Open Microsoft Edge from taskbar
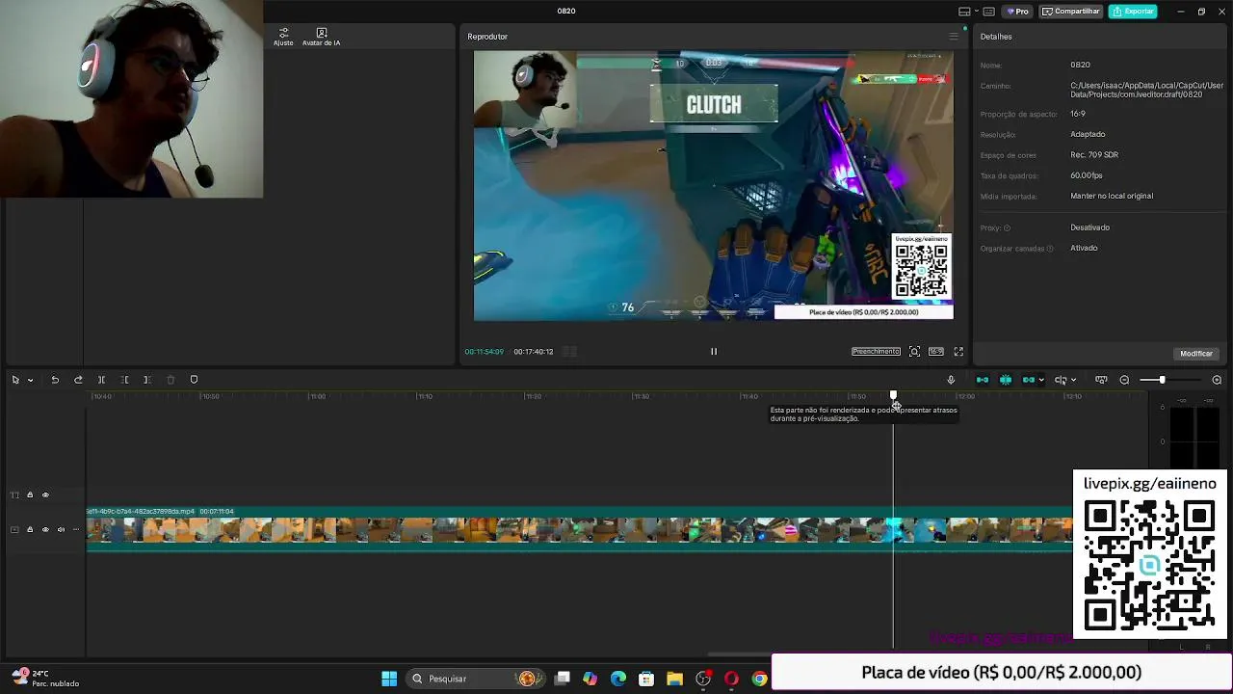This screenshot has width=1233, height=694. coord(618,679)
